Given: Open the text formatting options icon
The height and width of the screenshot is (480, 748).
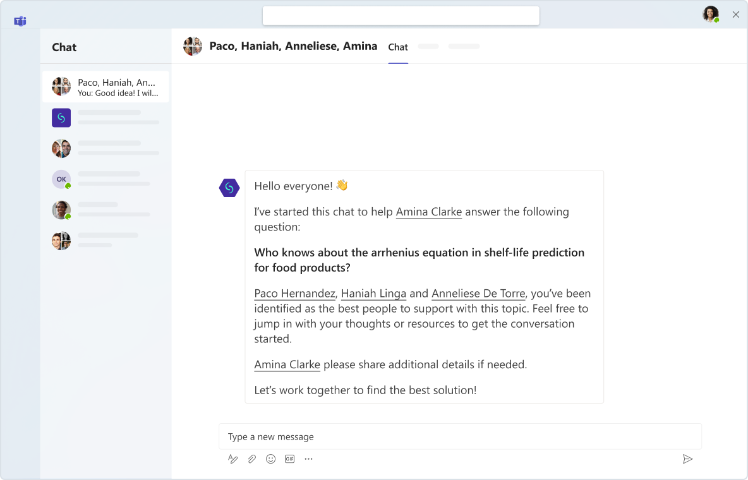Looking at the screenshot, I should [233, 459].
